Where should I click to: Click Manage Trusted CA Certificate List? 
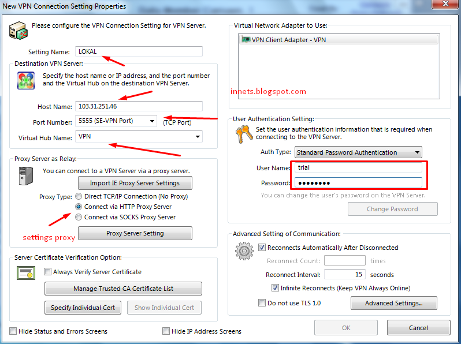pyautogui.click(x=123, y=289)
